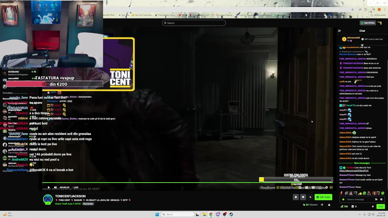Click the video progress bar
This screenshot has width=388, height=218.
click(x=187, y=182)
